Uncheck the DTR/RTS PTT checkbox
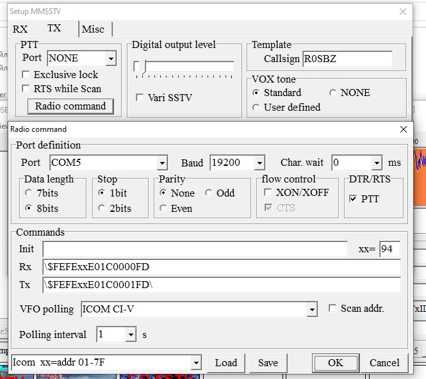This screenshot has height=379, width=426. pos(353,199)
